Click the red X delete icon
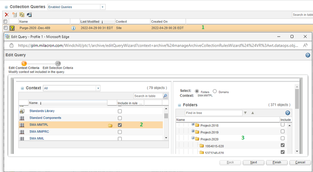The width and height of the screenshot is (313, 172). [x=6, y=15]
